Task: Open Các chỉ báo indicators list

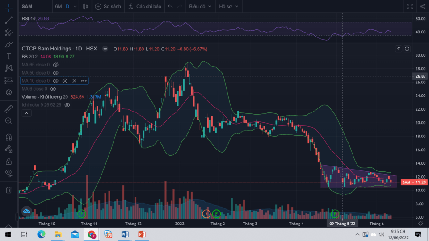Action: click(x=144, y=7)
